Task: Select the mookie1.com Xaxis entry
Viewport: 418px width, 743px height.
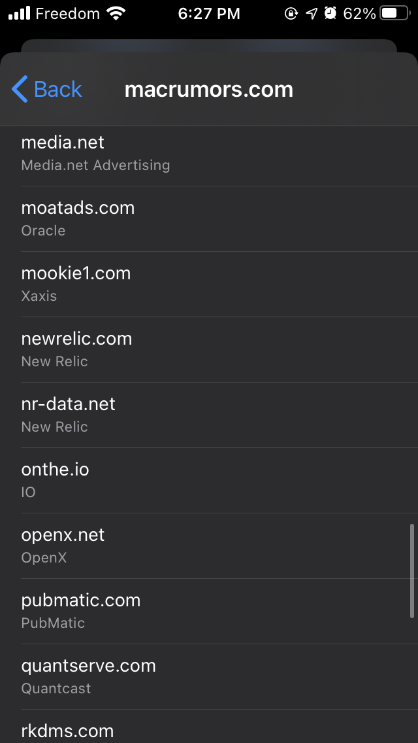Action: [x=209, y=284]
